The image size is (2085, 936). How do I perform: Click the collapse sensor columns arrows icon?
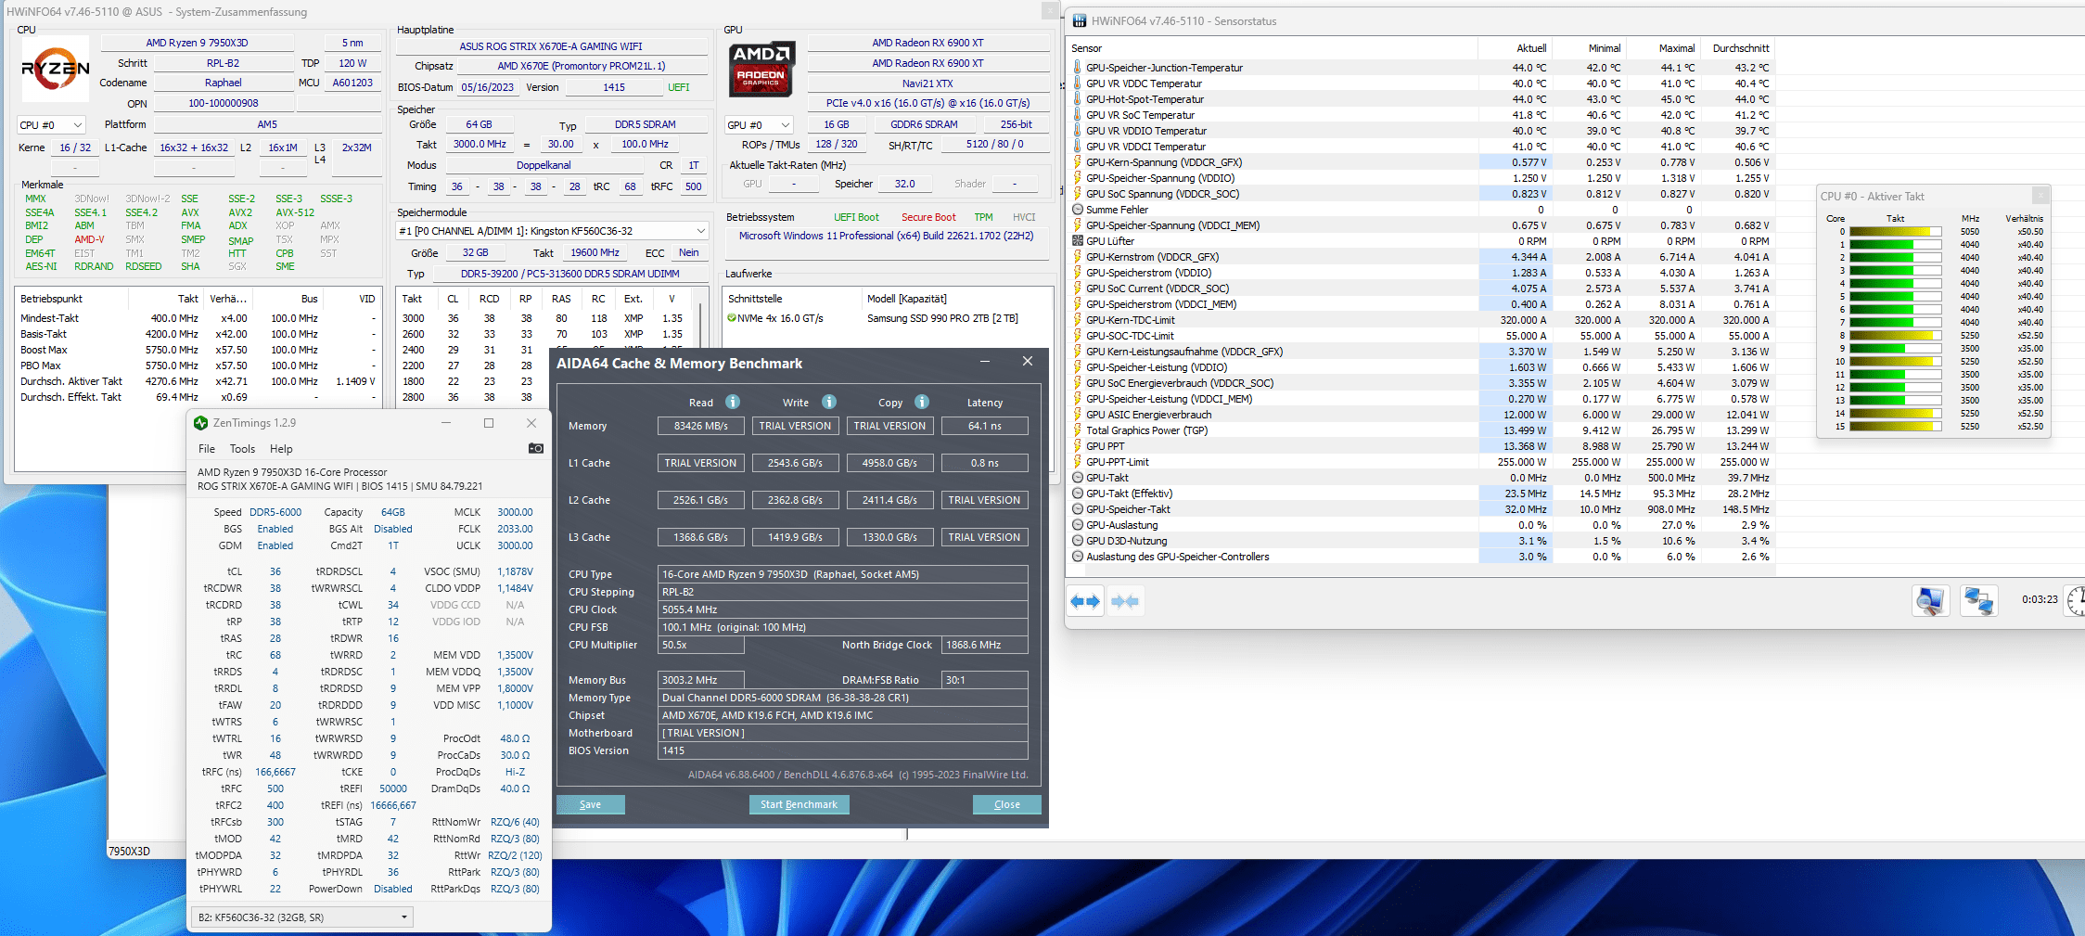click(x=1125, y=601)
